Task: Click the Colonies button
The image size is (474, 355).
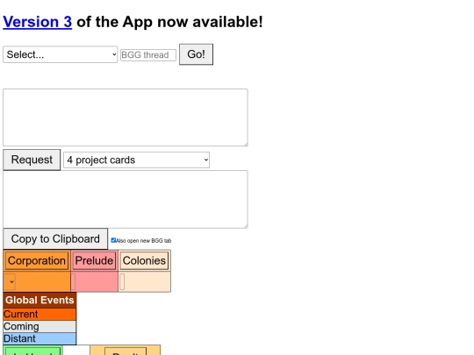Action: 144,260
